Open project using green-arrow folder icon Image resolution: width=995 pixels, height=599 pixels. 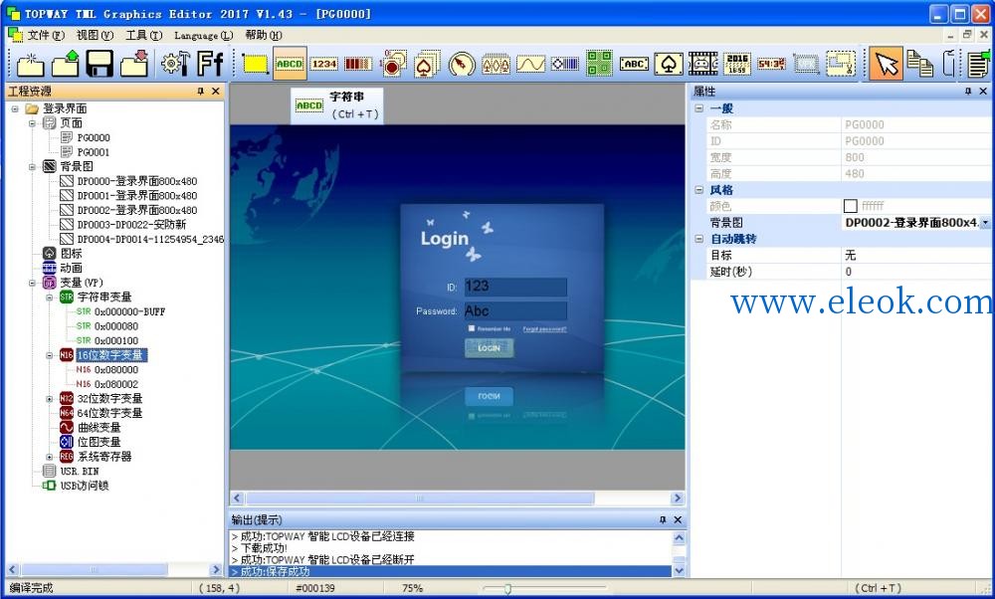tap(66, 64)
